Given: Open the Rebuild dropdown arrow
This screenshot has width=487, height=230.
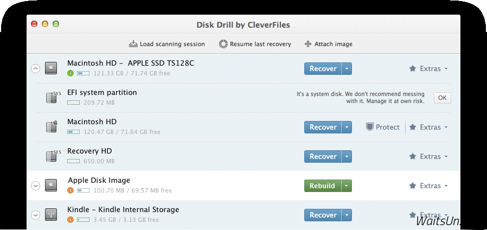Looking at the screenshot, I should pos(347,186).
